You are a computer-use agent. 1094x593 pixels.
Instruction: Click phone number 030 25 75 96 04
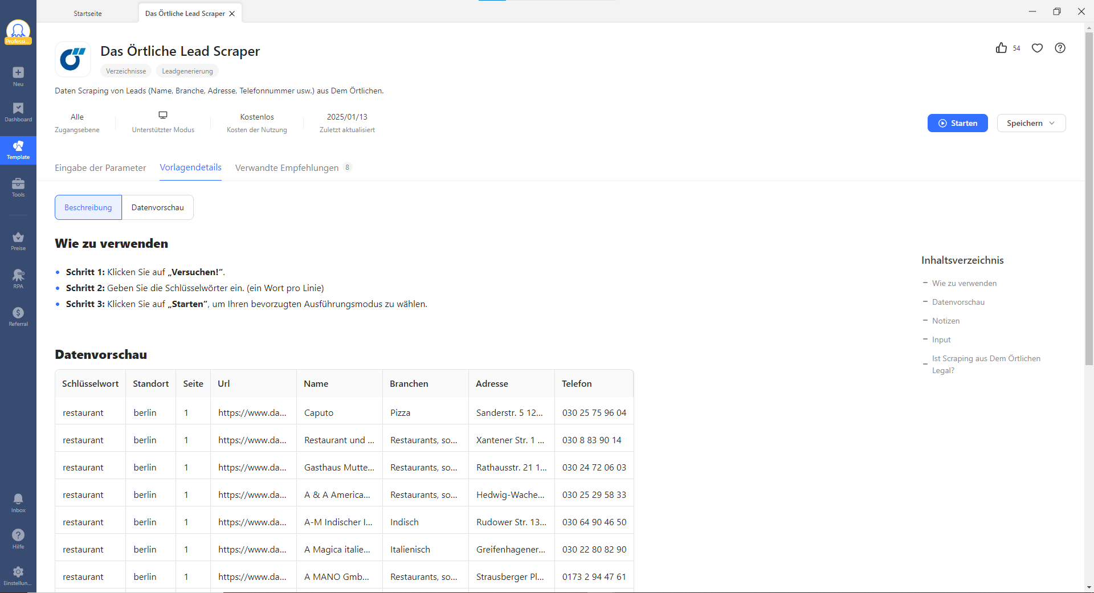tap(594, 413)
